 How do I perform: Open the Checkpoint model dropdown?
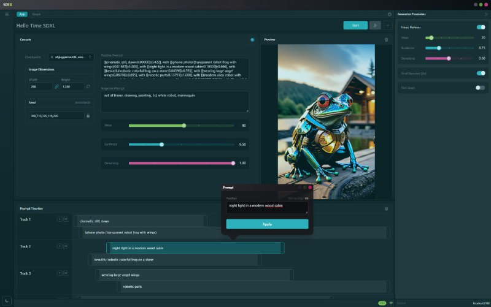coord(71,57)
